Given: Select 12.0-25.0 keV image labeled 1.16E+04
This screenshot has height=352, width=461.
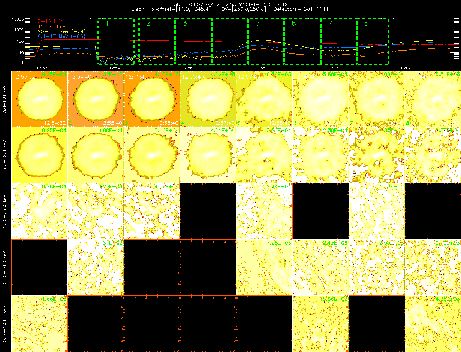Looking at the screenshot, I should pyautogui.click(x=377, y=211).
